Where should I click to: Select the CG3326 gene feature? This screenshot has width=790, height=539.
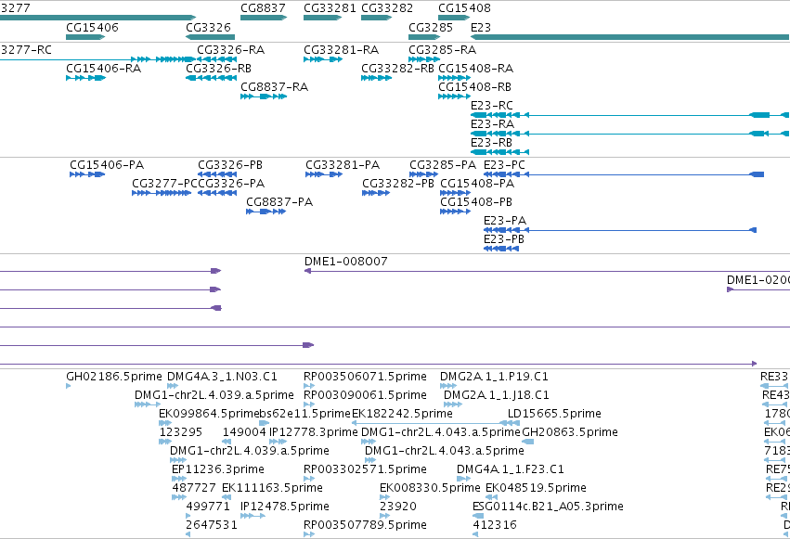coord(210,37)
